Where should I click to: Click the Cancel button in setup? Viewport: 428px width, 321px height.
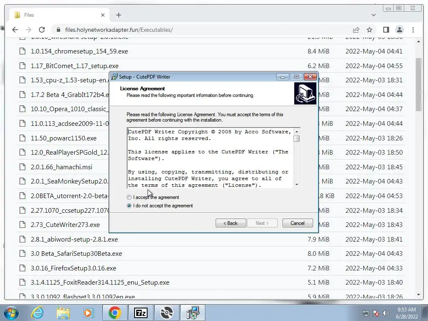298,223
